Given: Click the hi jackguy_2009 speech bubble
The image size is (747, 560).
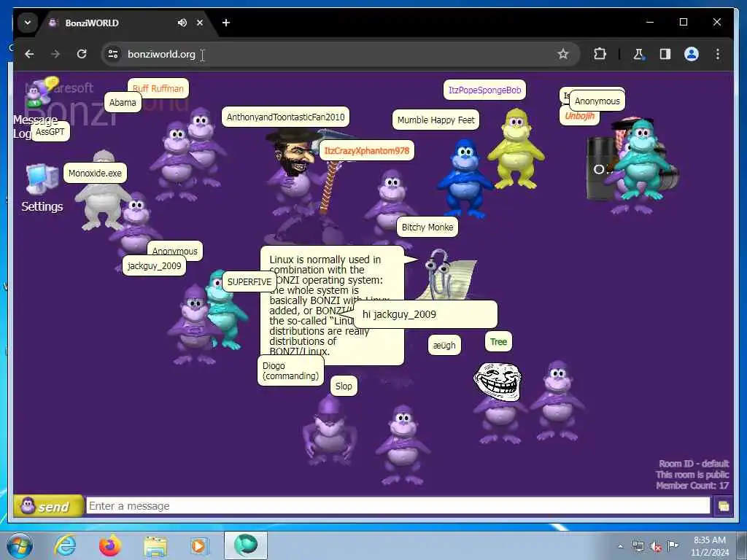Looking at the screenshot, I should [425, 314].
